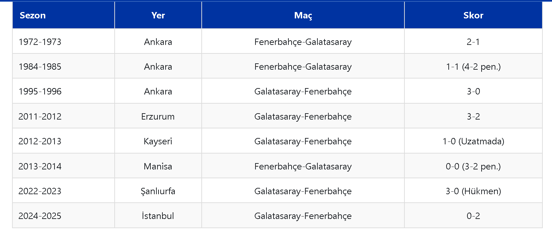552x231 pixels.
Task: Select the Maç column header
Action: 303,15
